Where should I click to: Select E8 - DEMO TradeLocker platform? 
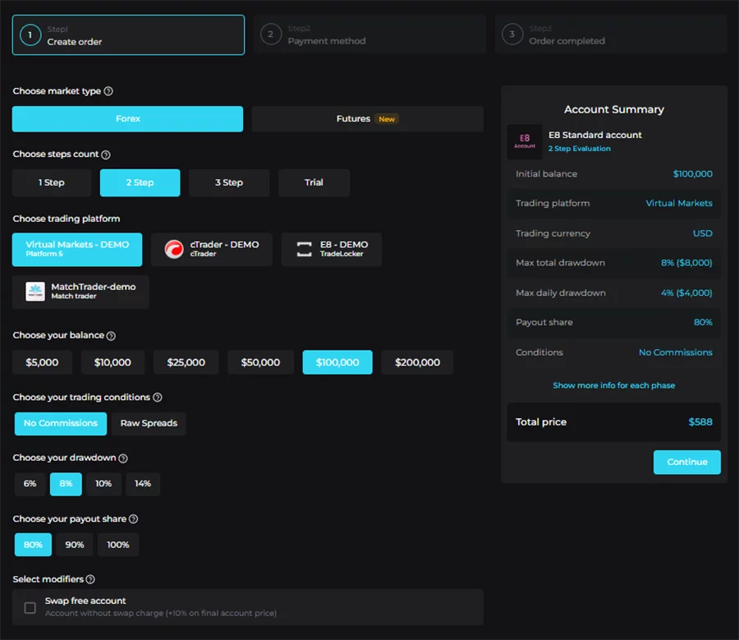coord(332,250)
